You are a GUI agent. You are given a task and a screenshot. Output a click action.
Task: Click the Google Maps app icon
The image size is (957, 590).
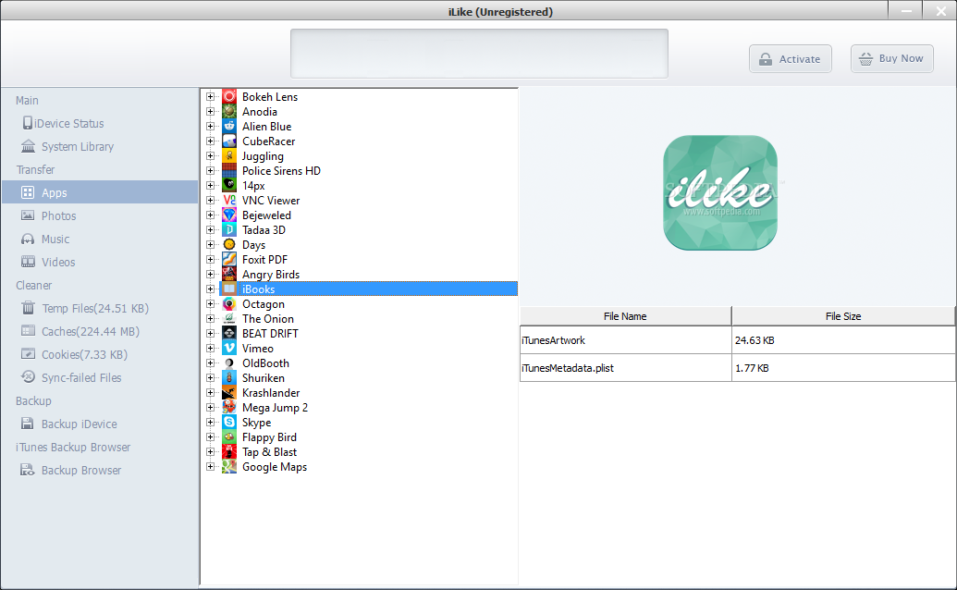pyautogui.click(x=229, y=467)
